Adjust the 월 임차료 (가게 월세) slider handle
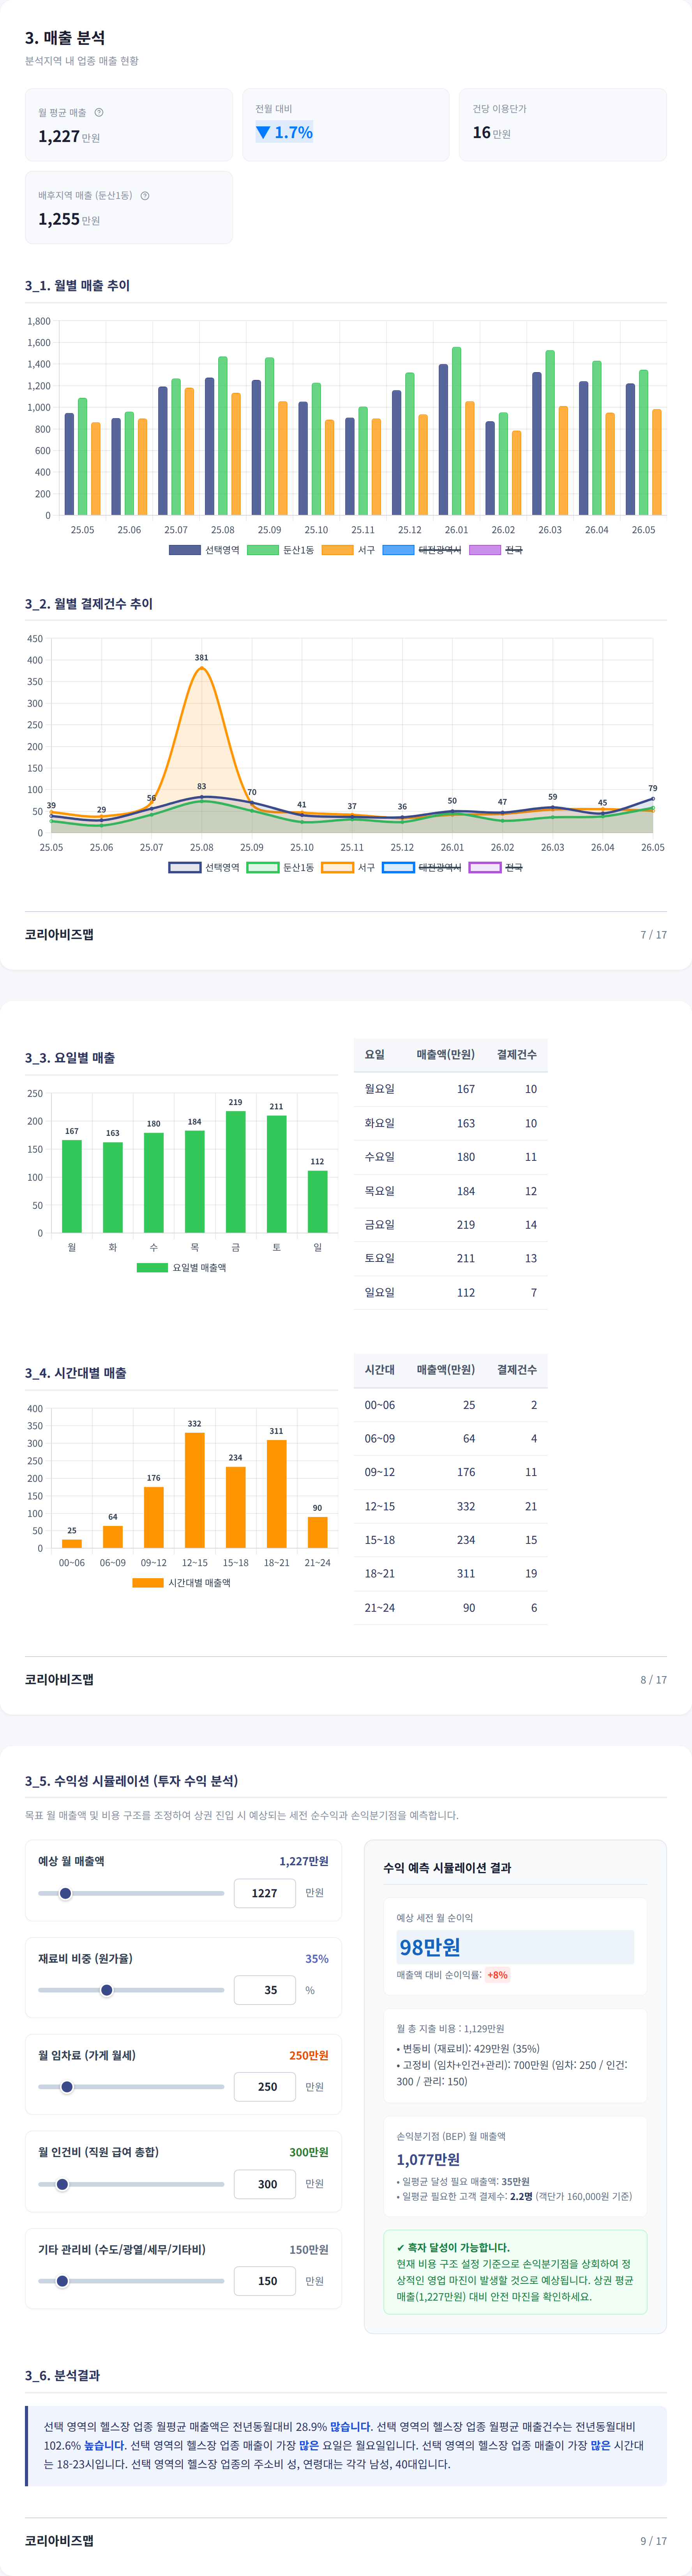 [x=67, y=2087]
